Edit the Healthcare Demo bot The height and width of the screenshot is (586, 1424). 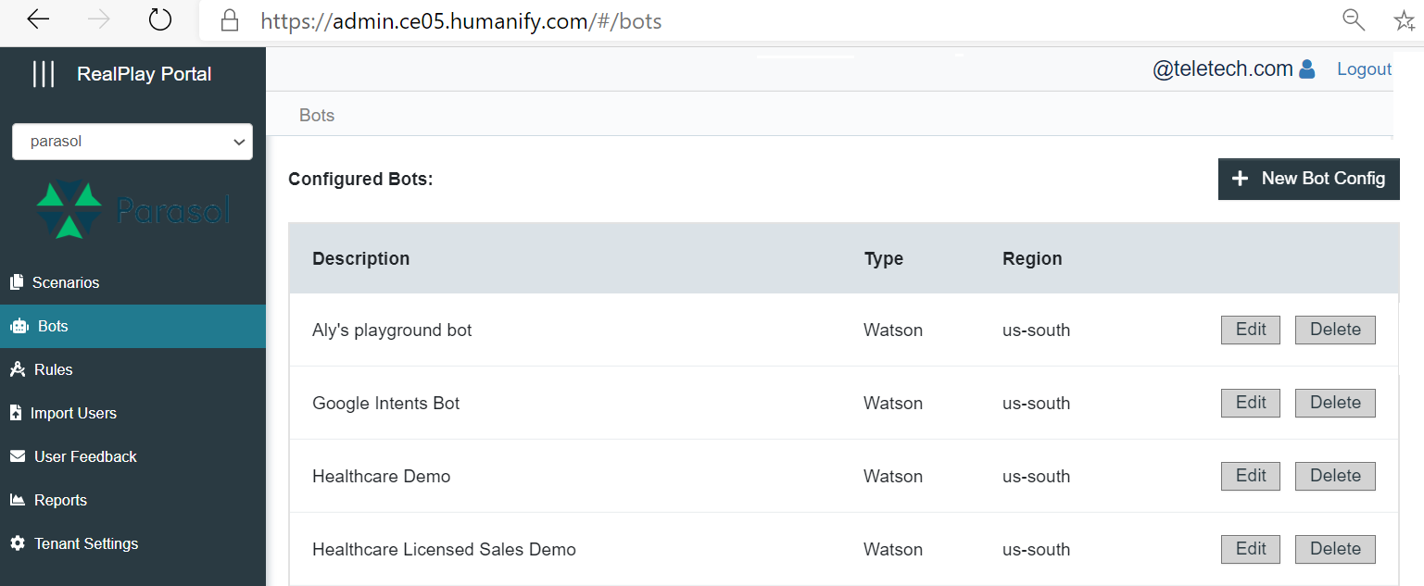tap(1251, 476)
